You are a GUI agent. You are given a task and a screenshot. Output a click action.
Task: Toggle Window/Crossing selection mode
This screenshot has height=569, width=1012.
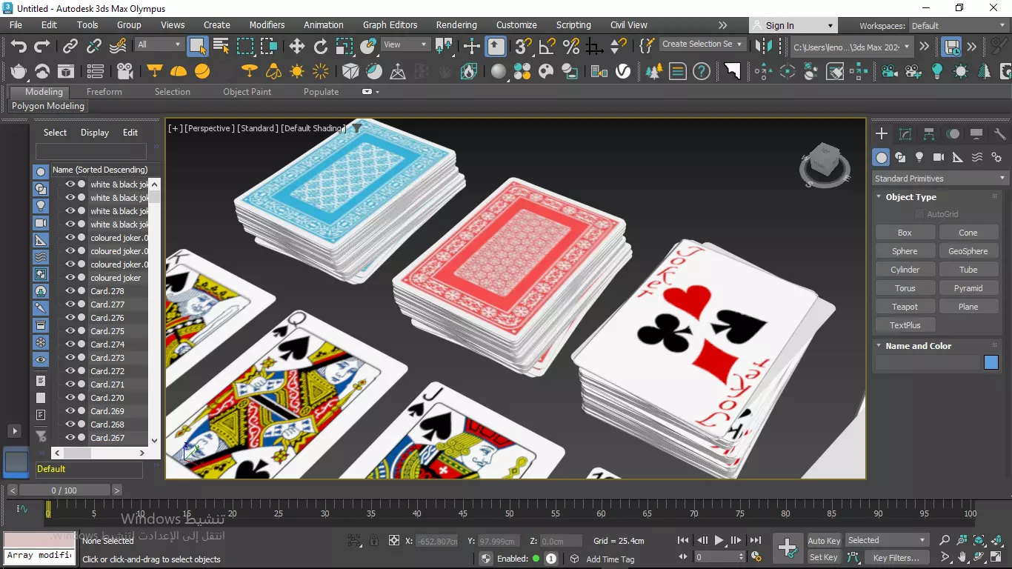pos(269,47)
